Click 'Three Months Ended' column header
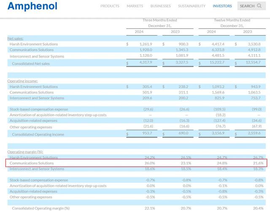Viewport: 270px width, 211px height. pos(159,20)
